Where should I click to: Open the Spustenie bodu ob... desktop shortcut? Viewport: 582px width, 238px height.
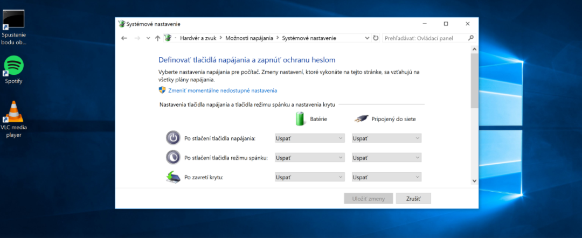13,27
